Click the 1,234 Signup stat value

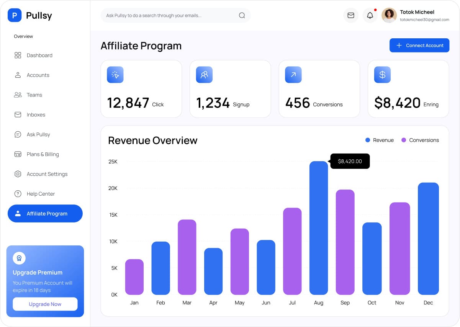pyautogui.click(x=213, y=103)
